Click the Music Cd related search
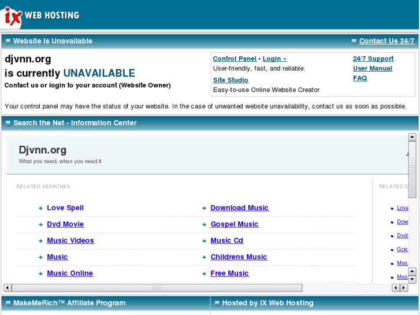420x315 pixels. [227, 240]
